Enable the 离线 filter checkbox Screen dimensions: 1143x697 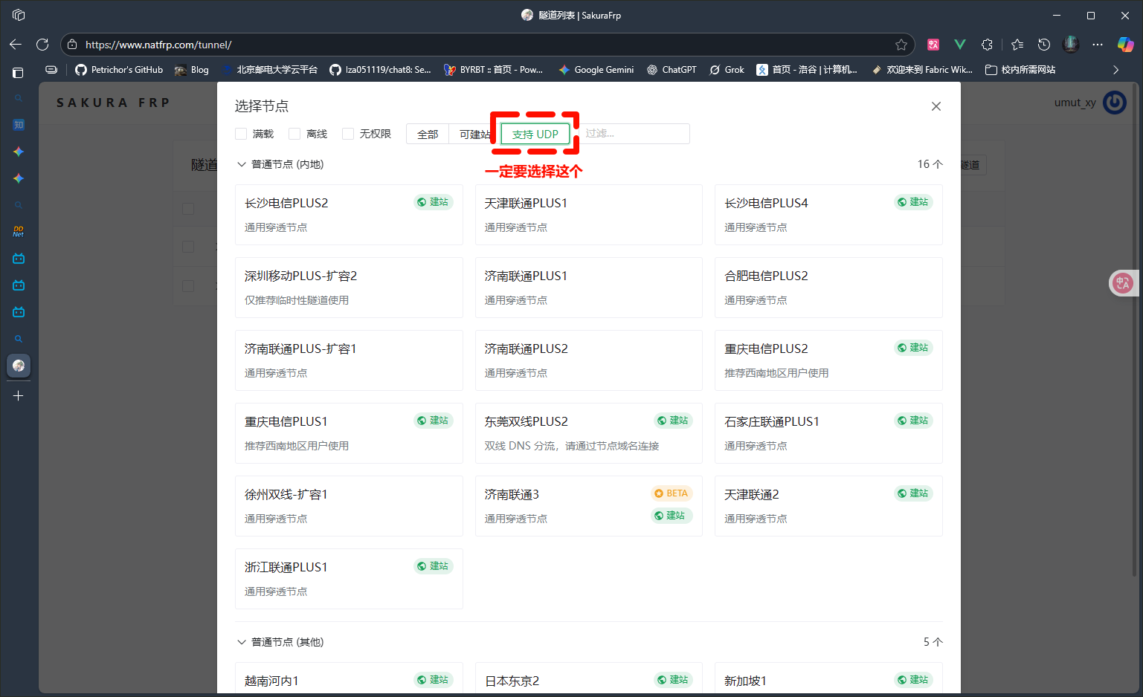coord(294,133)
